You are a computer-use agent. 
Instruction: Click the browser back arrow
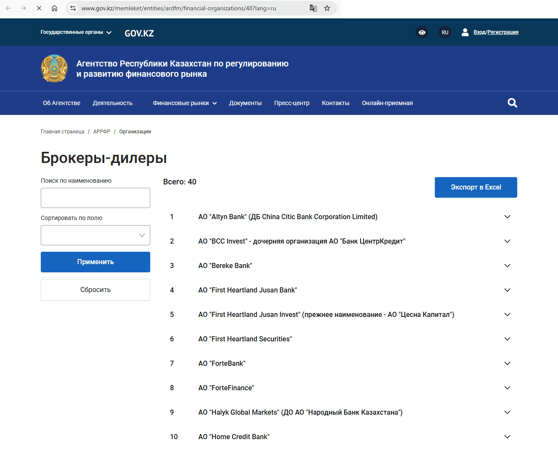tap(8, 8)
